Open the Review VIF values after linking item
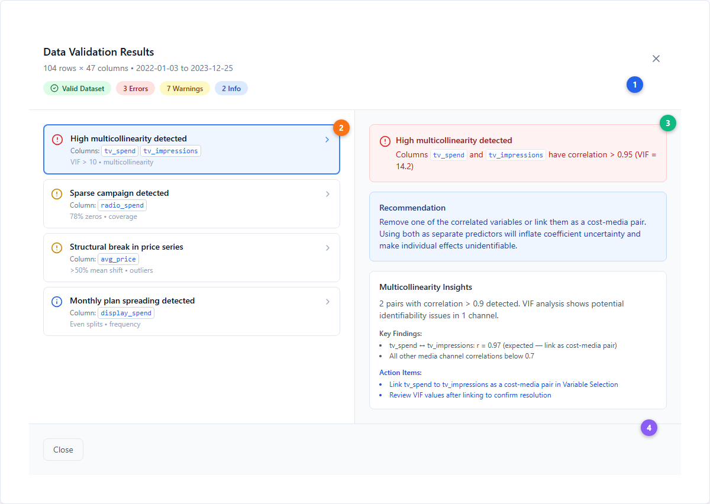 470,395
